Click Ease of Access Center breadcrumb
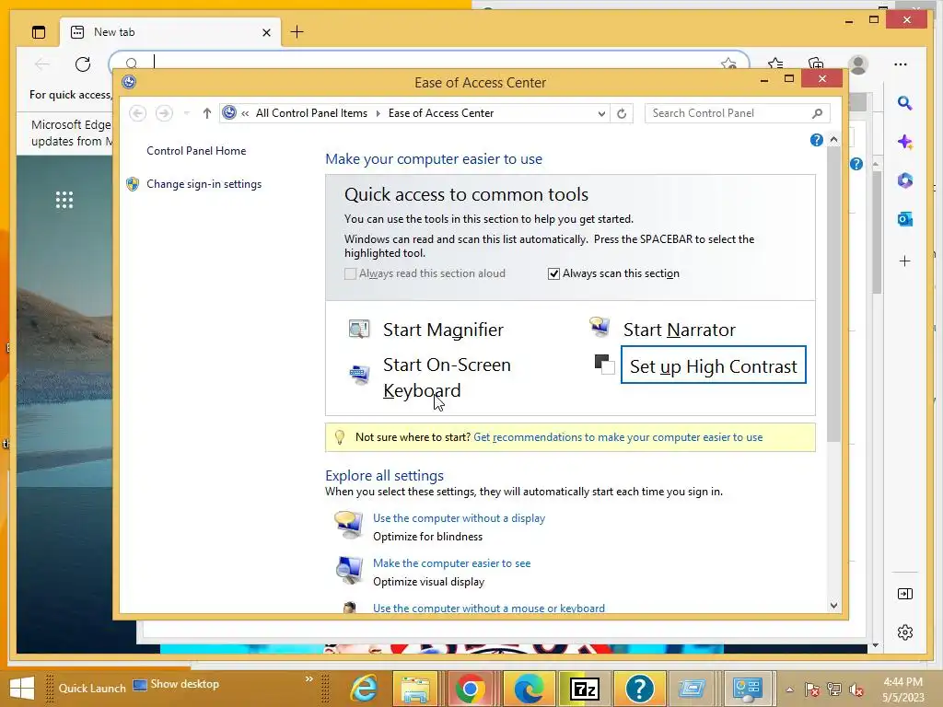Image resolution: width=943 pixels, height=707 pixels. pyautogui.click(x=441, y=113)
